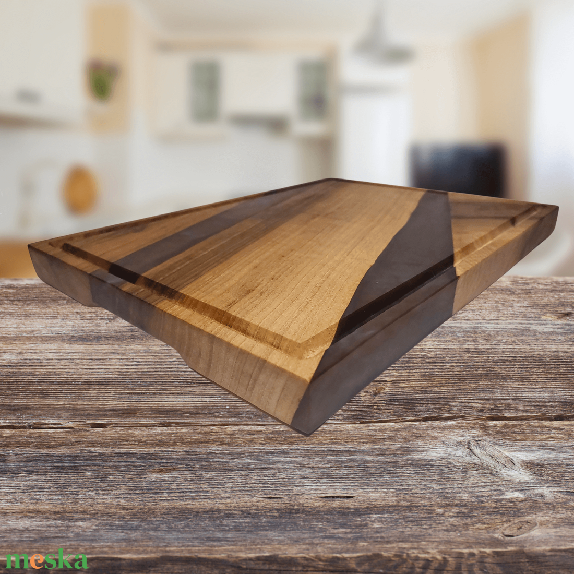The image size is (574, 574).
Task: Click the letter 'm' in meska logo
Action: tap(17, 561)
